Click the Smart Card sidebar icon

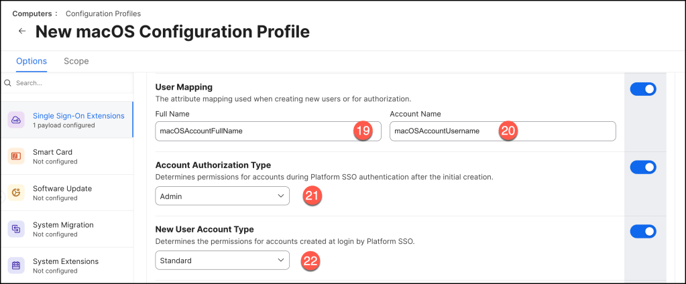tap(16, 156)
